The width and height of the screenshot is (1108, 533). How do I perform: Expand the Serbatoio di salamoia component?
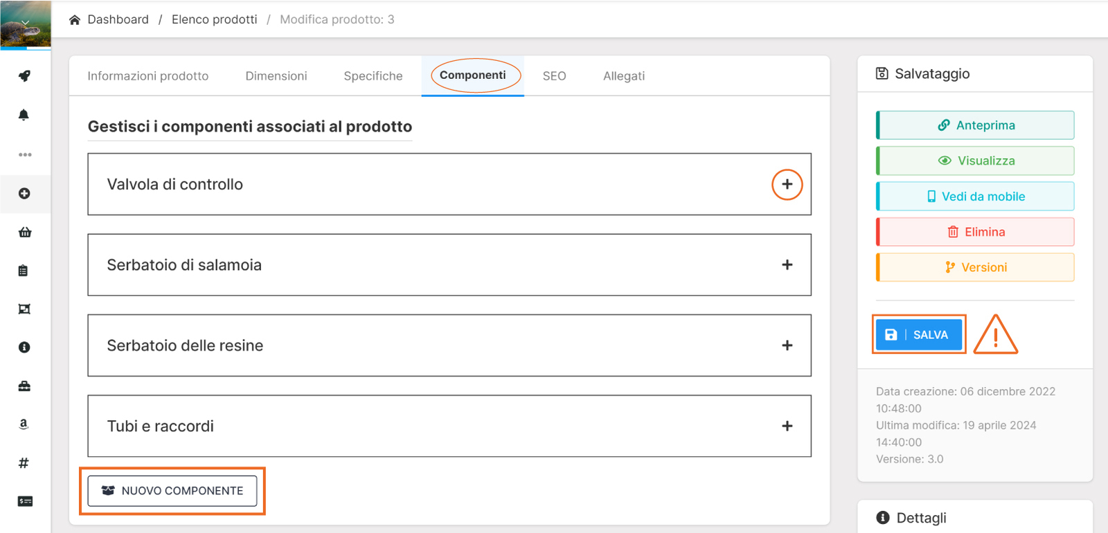pyautogui.click(x=787, y=265)
